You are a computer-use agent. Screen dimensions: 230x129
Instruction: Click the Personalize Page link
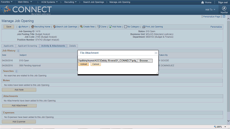pos(212,17)
